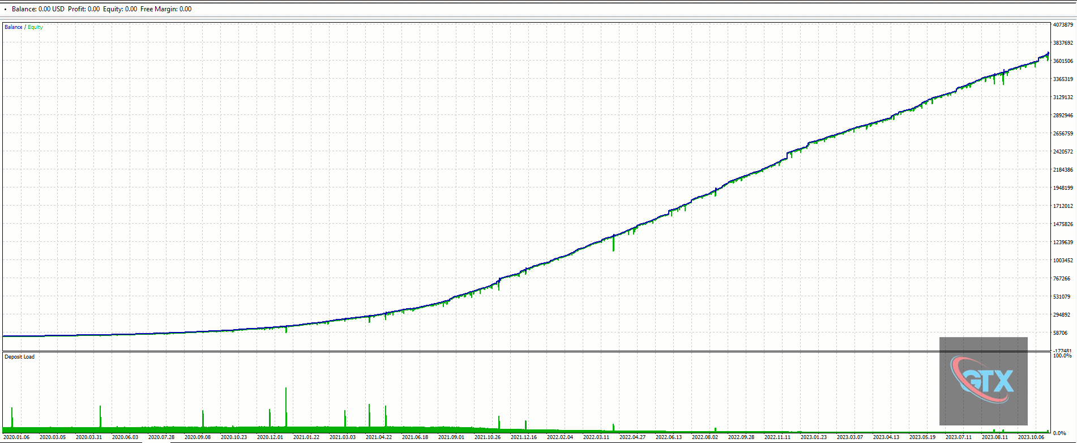Click the 4073879 value on the price axis
Screen dimensions: 1077x443
click(x=1063, y=25)
